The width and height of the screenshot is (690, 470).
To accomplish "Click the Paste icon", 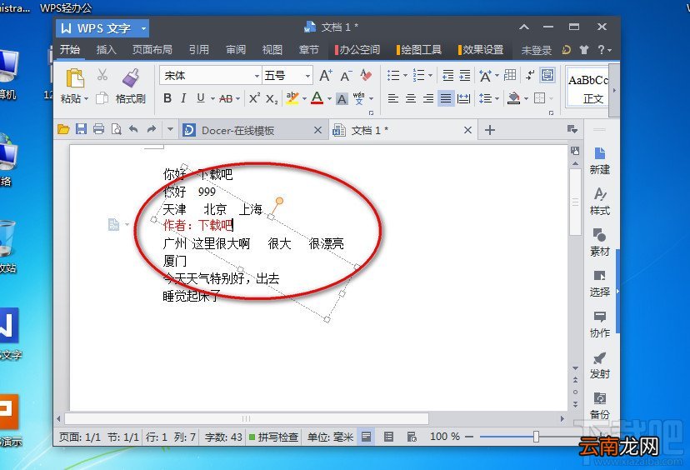I will 75,79.
